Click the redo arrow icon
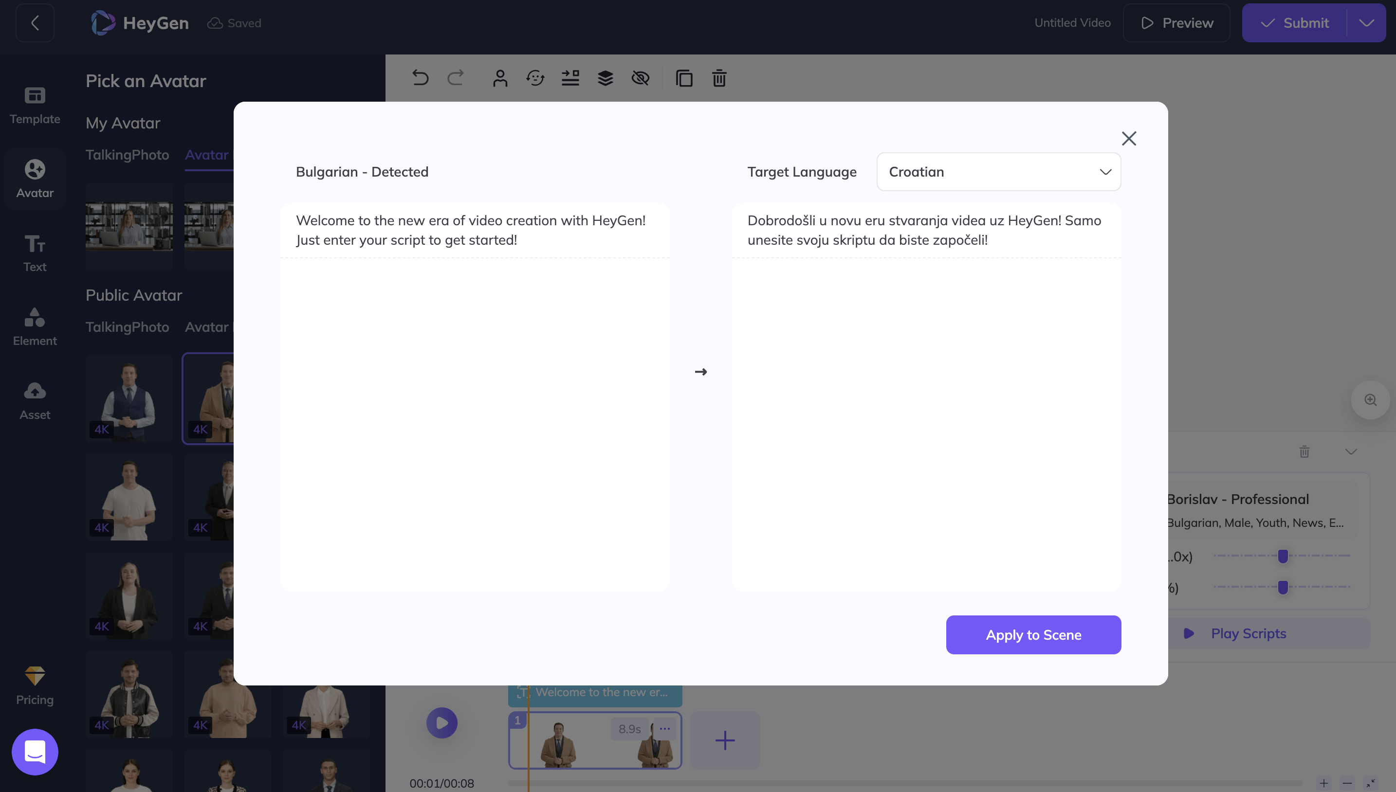 pyautogui.click(x=456, y=78)
